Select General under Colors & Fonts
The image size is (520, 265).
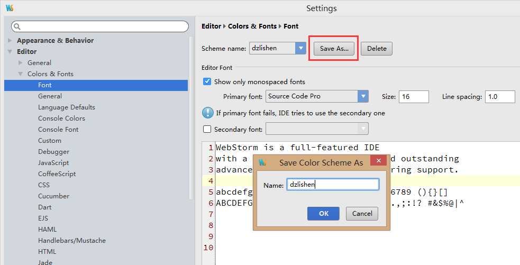[x=50, y=96]
